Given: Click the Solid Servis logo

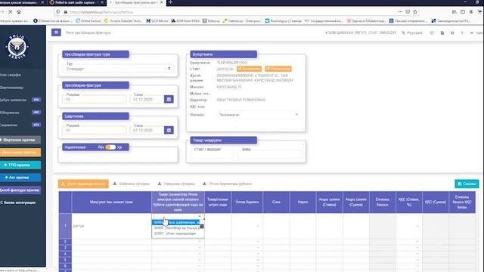Looking at the screenshot, I should pyautogui.click(x=17, y=47).
